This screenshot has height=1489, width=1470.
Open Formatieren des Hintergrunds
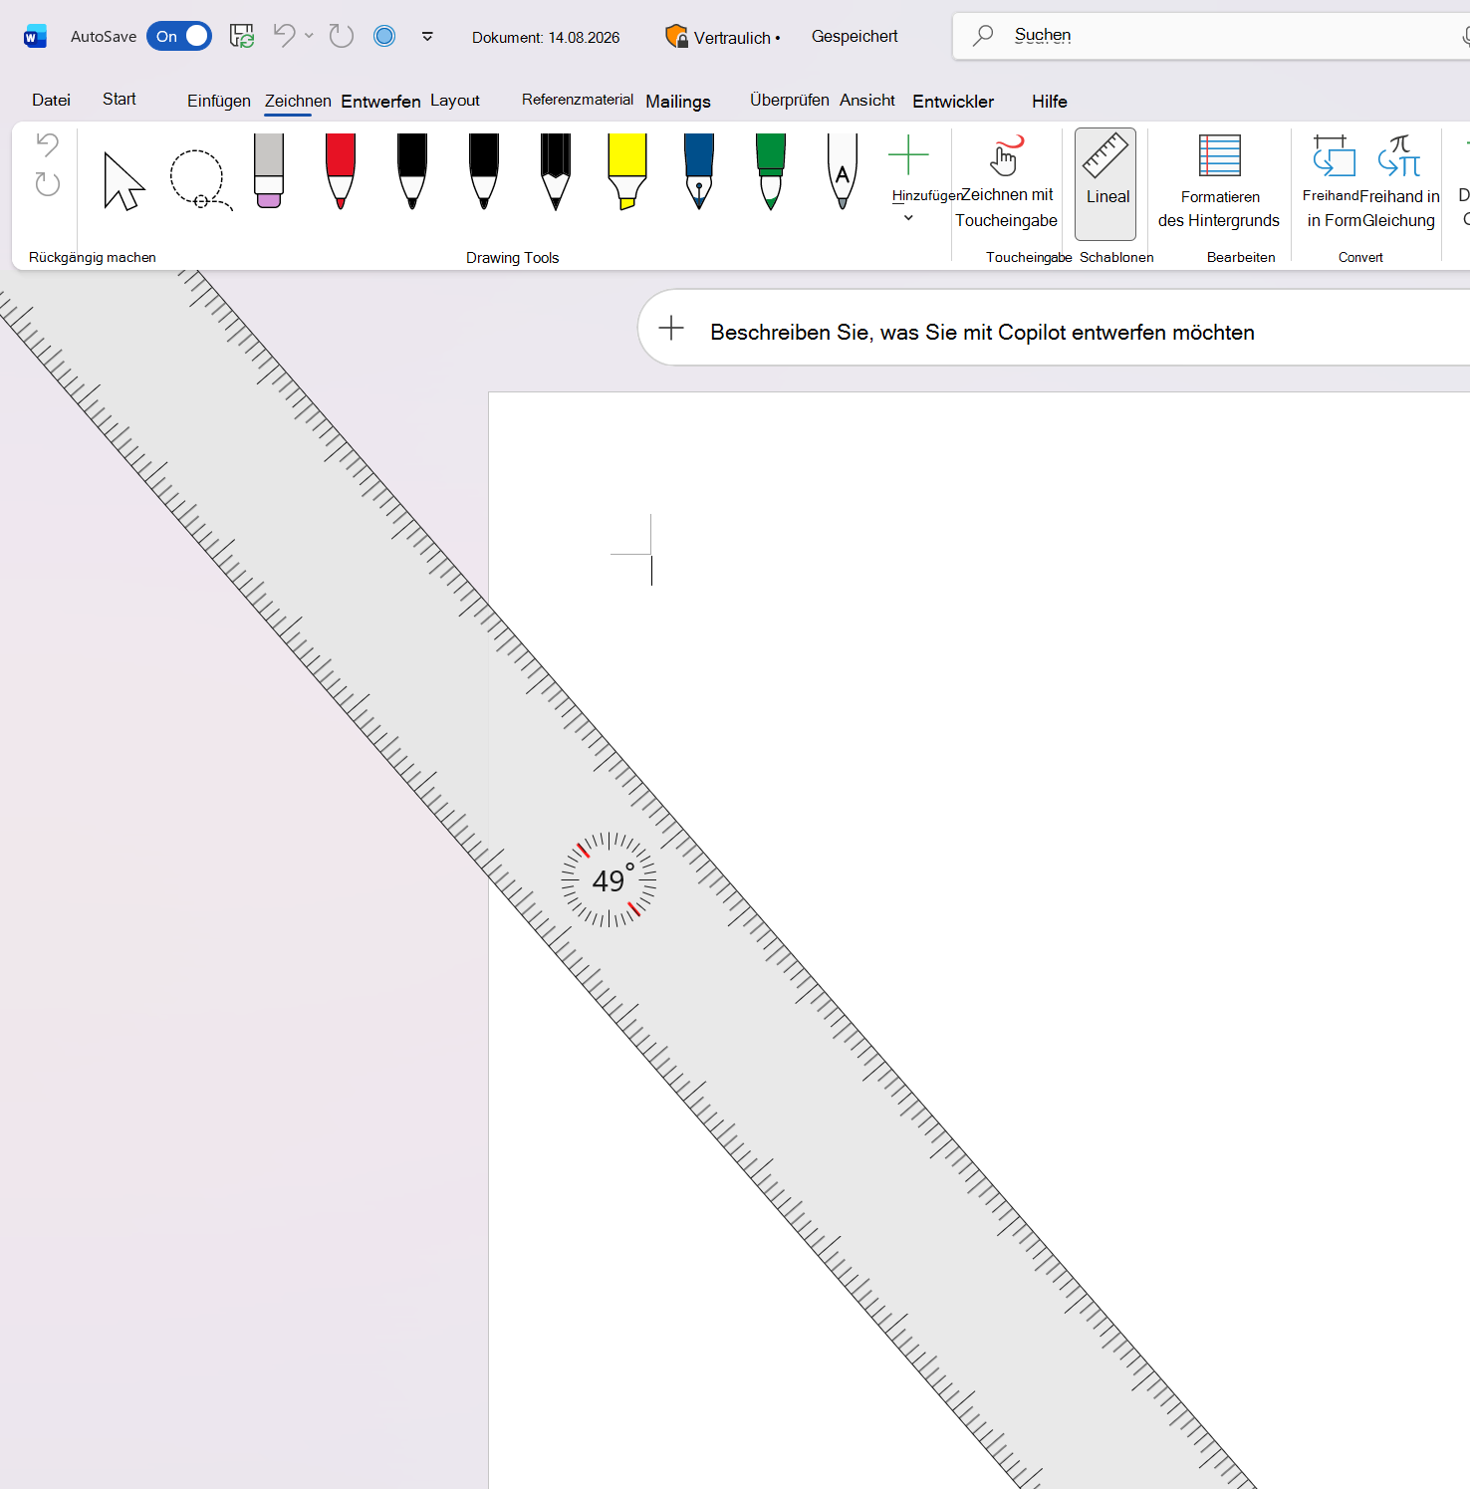coord(1219,183)
